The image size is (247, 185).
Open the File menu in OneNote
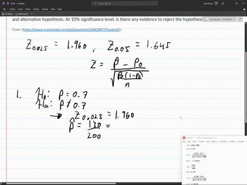coord(5,9)
